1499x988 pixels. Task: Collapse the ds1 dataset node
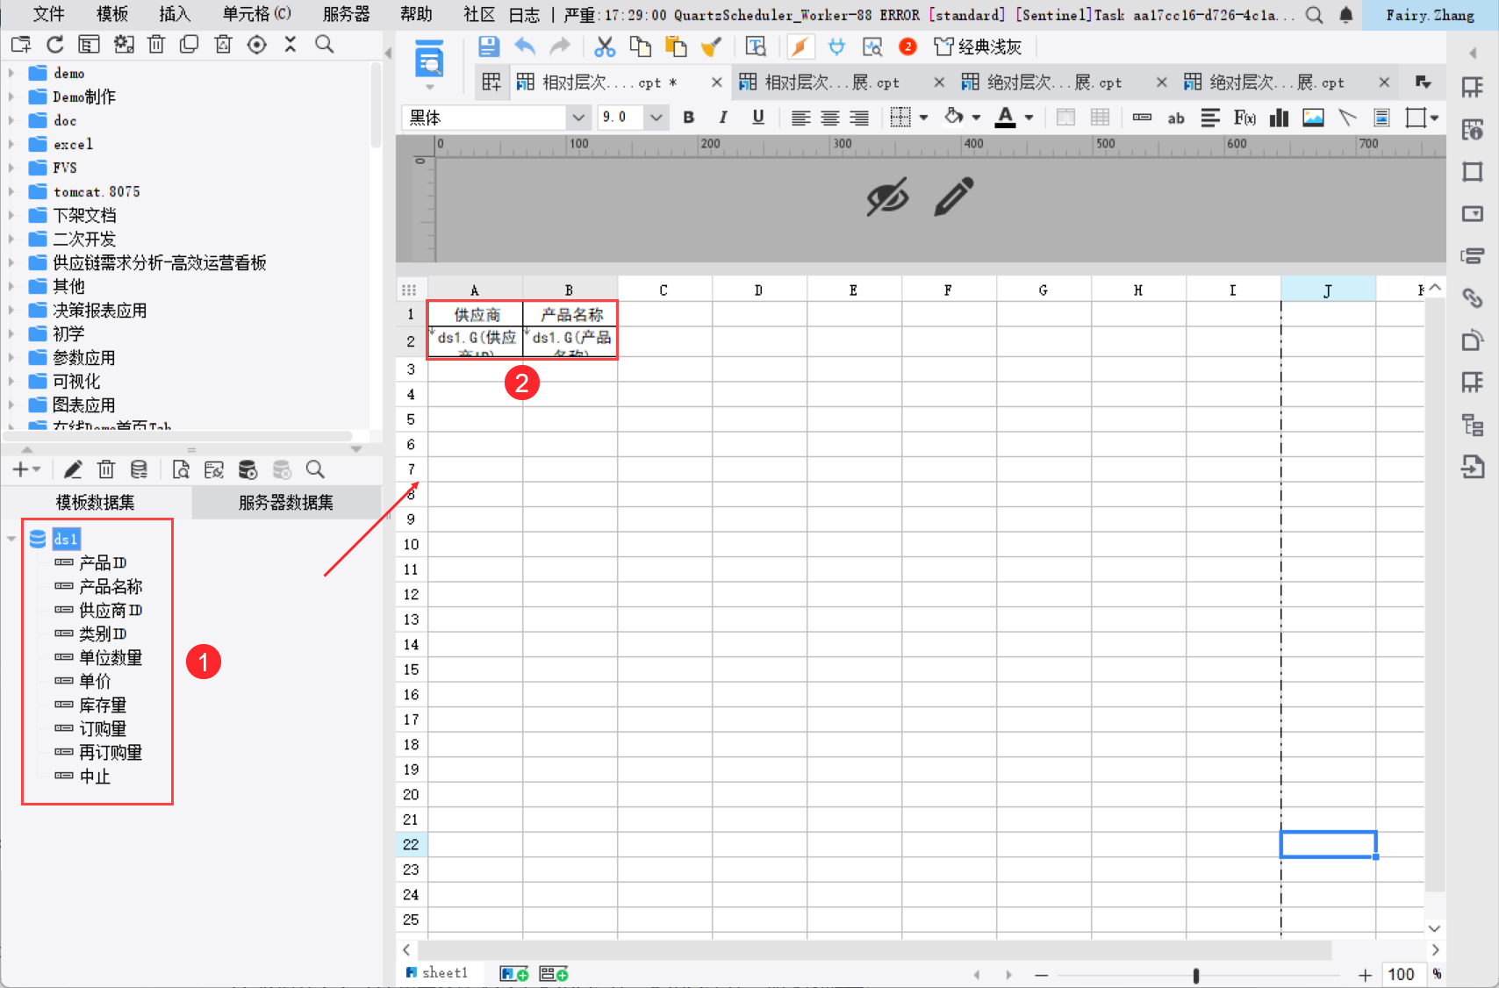pos(11,539)
